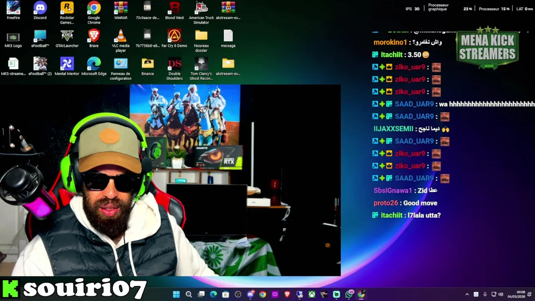This screenshot has width=535, height=301.
Task: Open the Nouveau dossier folder
Action: coord(201,41)
